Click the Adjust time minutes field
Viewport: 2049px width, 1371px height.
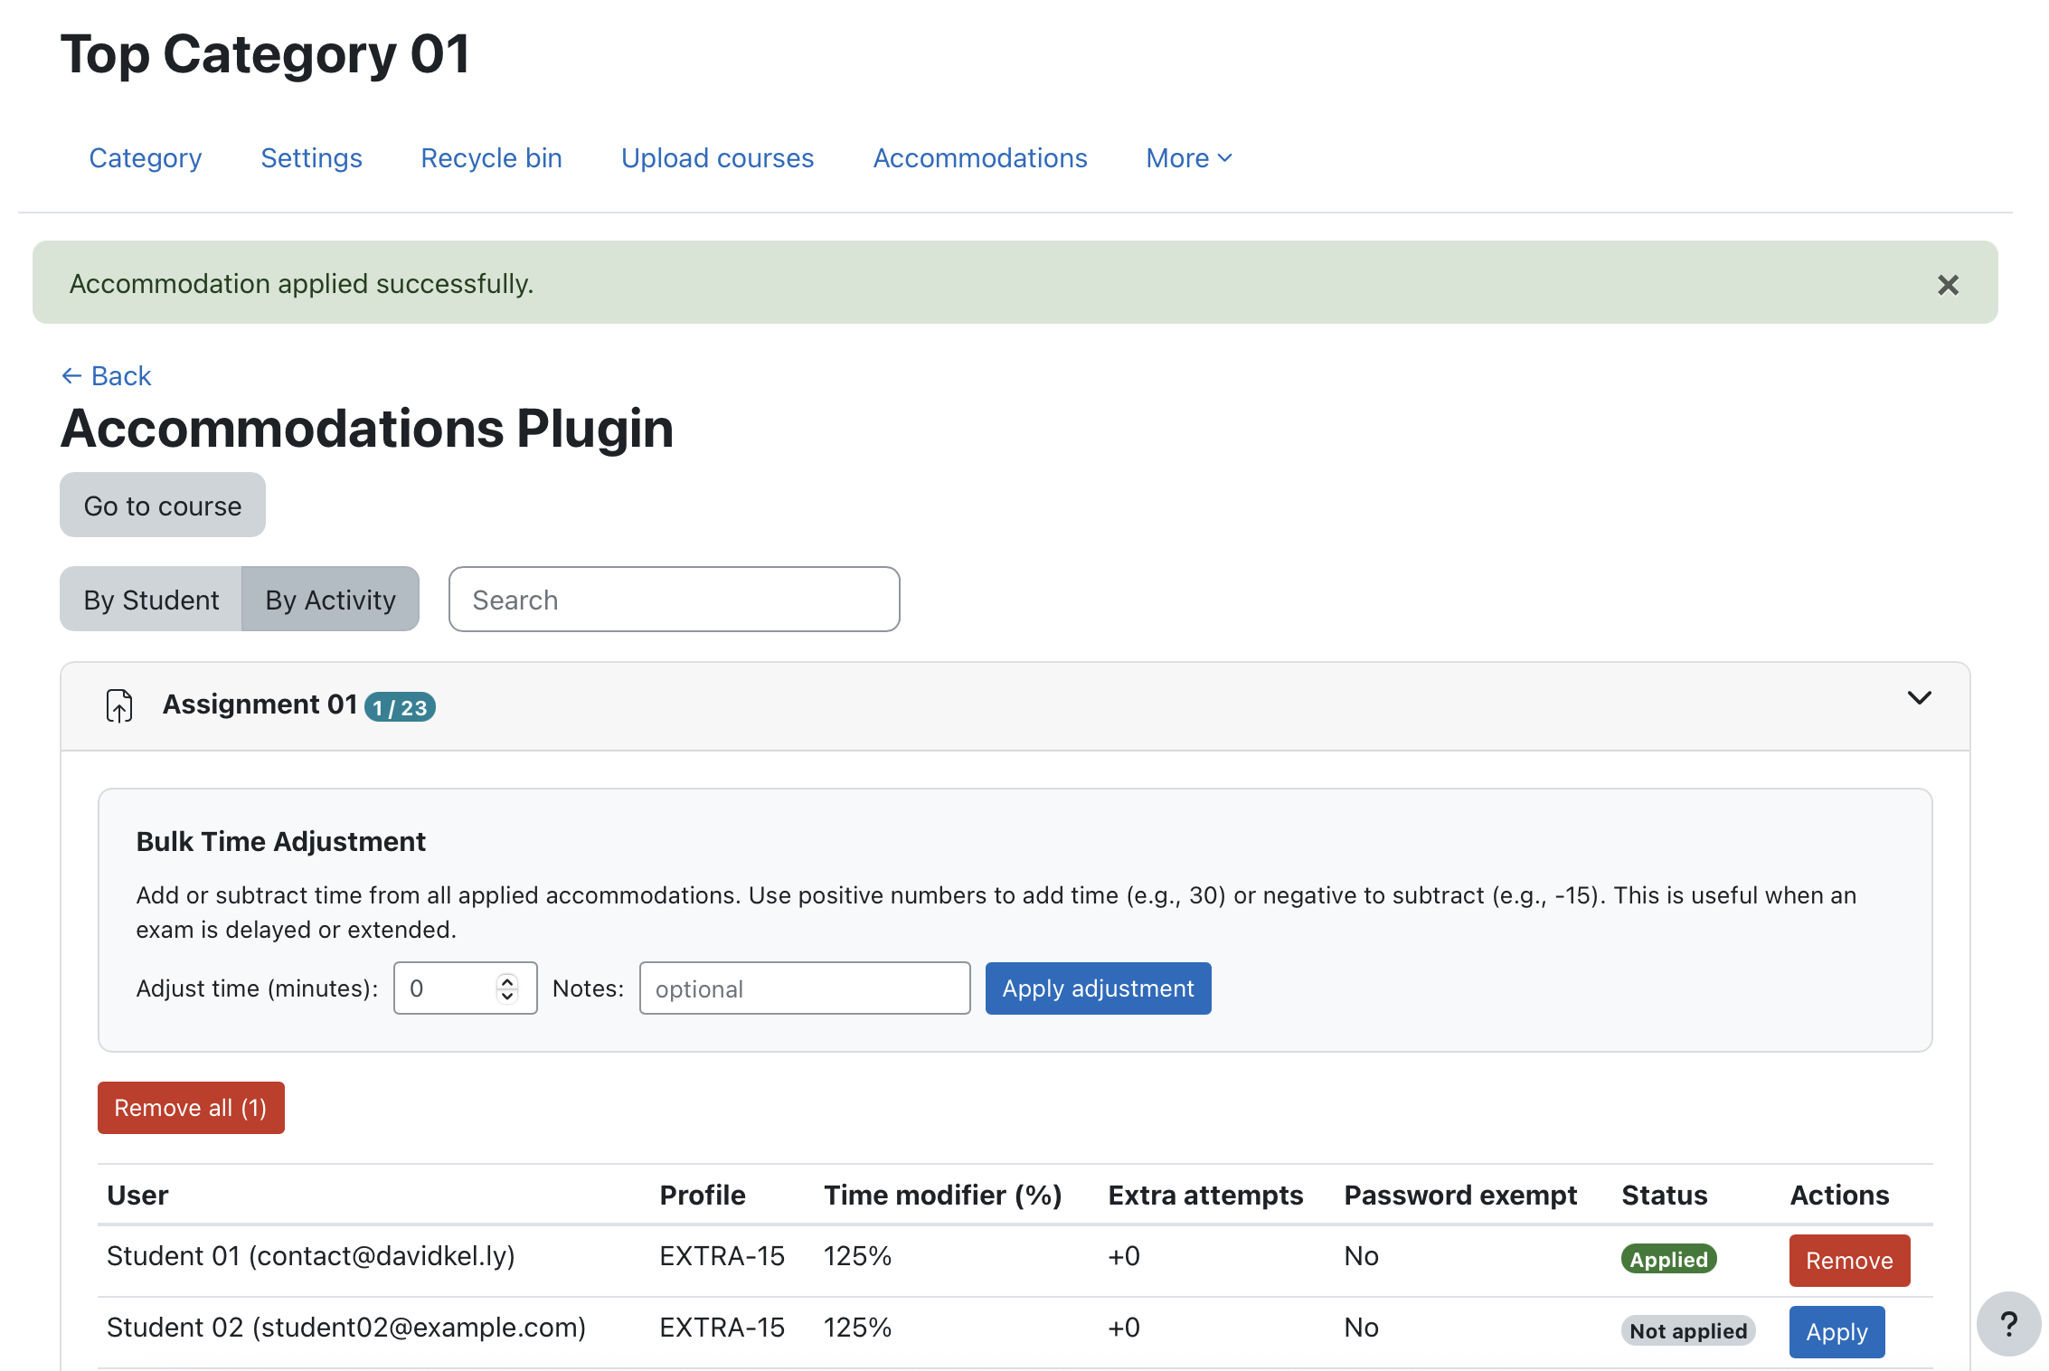pyautogui.click(x=465, y=988)
